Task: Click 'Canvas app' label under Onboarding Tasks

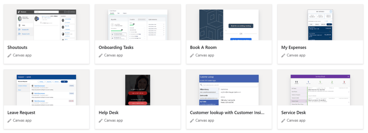Action: (x=113, y=56)
